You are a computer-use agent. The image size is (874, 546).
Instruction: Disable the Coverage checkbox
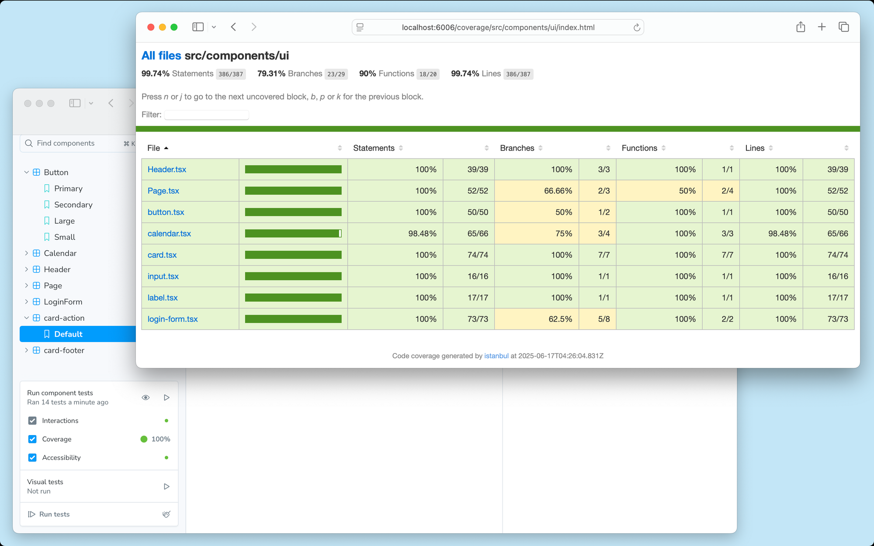click(32, 439)
